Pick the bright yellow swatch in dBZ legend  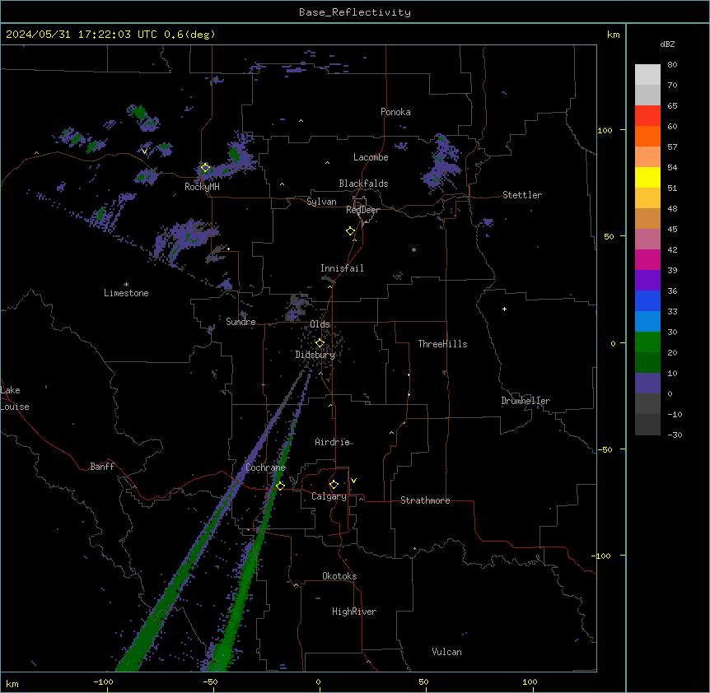[647, 177]
